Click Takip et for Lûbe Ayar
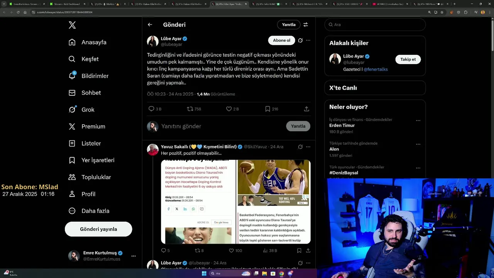This screenshot has width=494, height=278. pos(408,59)
